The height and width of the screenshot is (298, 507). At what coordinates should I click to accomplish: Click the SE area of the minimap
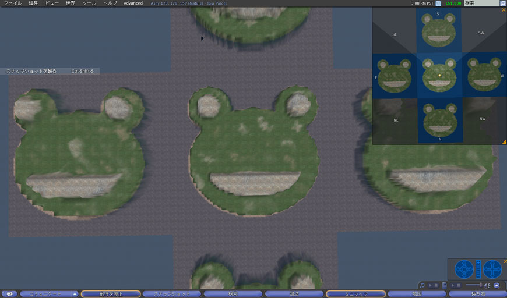395,34
